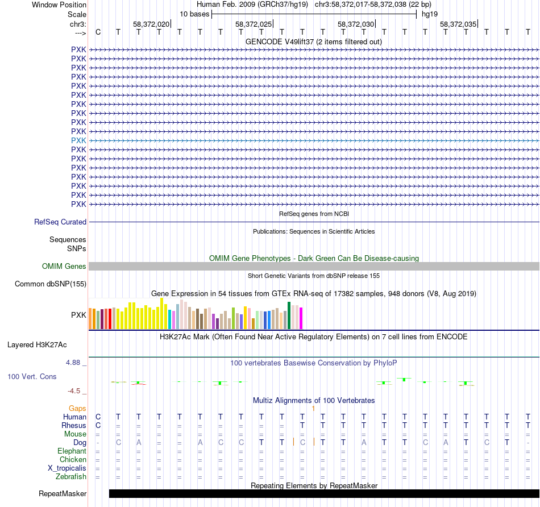Select the Human alignment row label
Screen dimensions: 540x507
(74, 417)
